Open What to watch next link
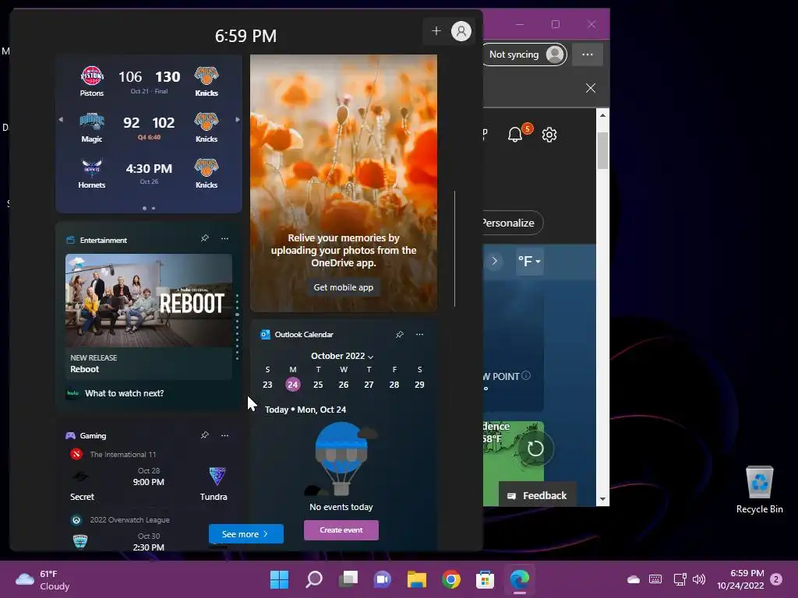798x598 pixels. [x=124, y=393]
